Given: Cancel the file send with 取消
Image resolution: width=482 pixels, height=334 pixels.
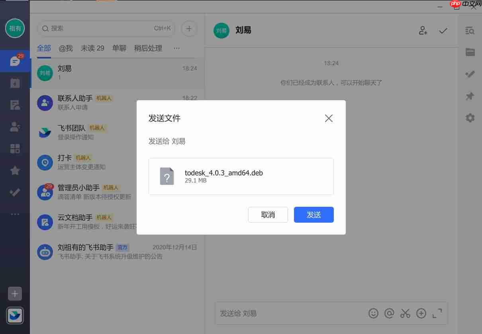Looking at the screenshot, I should click(x=268, y=215).
